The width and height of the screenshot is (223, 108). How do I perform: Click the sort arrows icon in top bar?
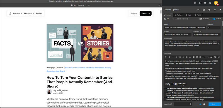[x=205, y=3]
